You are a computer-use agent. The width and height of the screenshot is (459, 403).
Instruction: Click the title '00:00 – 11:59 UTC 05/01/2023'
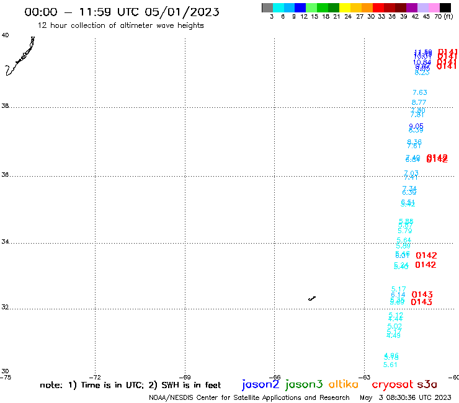tap(122, 12)
